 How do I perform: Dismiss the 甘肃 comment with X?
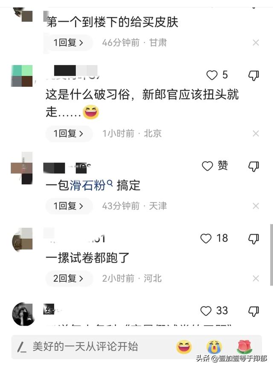click(x=256, y=43)
